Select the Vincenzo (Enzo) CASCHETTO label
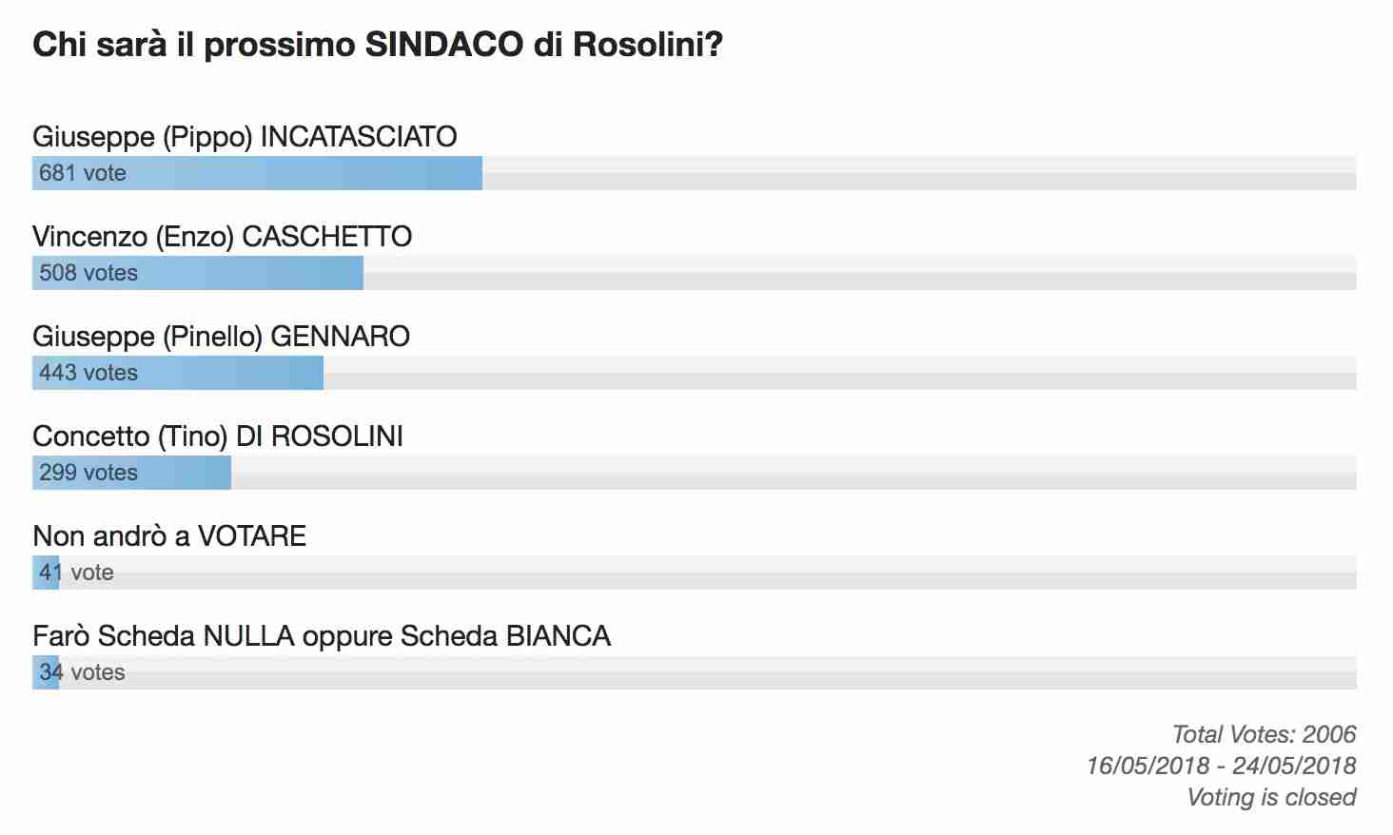 point(222,237)
